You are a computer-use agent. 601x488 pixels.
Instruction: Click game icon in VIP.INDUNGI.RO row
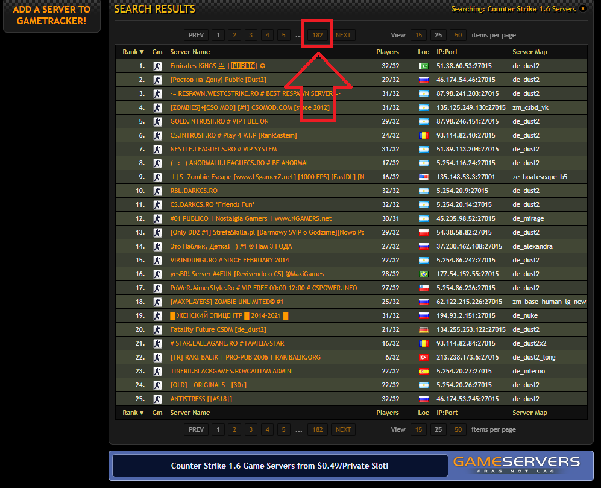click(x=157, y=260)
